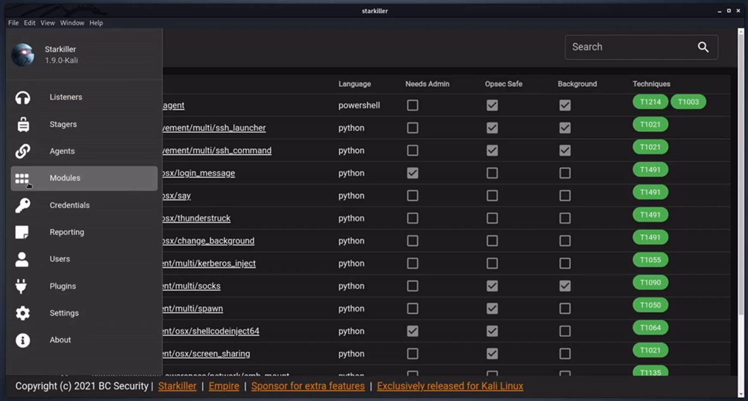Open Credentials via the key icon
This screenshot has height=401, width=748.
point(23,205)
